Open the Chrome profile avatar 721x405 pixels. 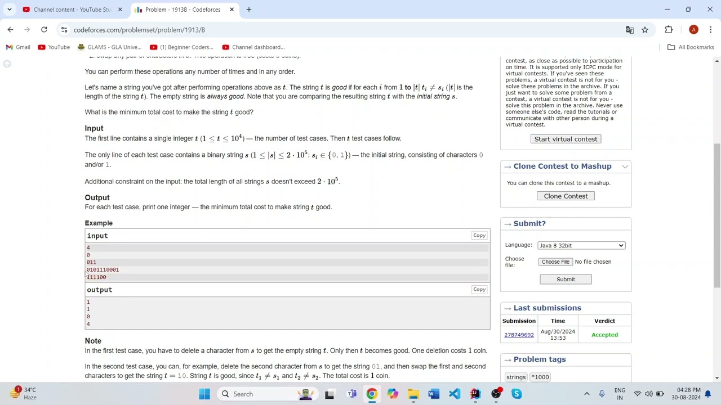point(693,30)
